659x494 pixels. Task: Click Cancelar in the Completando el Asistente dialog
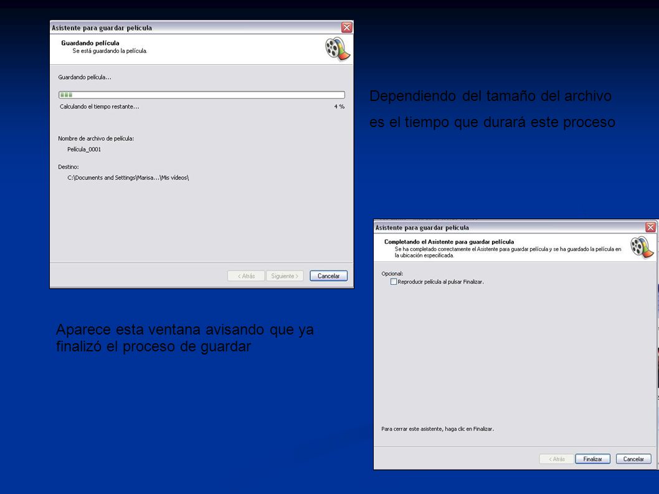tap(633, 458)
